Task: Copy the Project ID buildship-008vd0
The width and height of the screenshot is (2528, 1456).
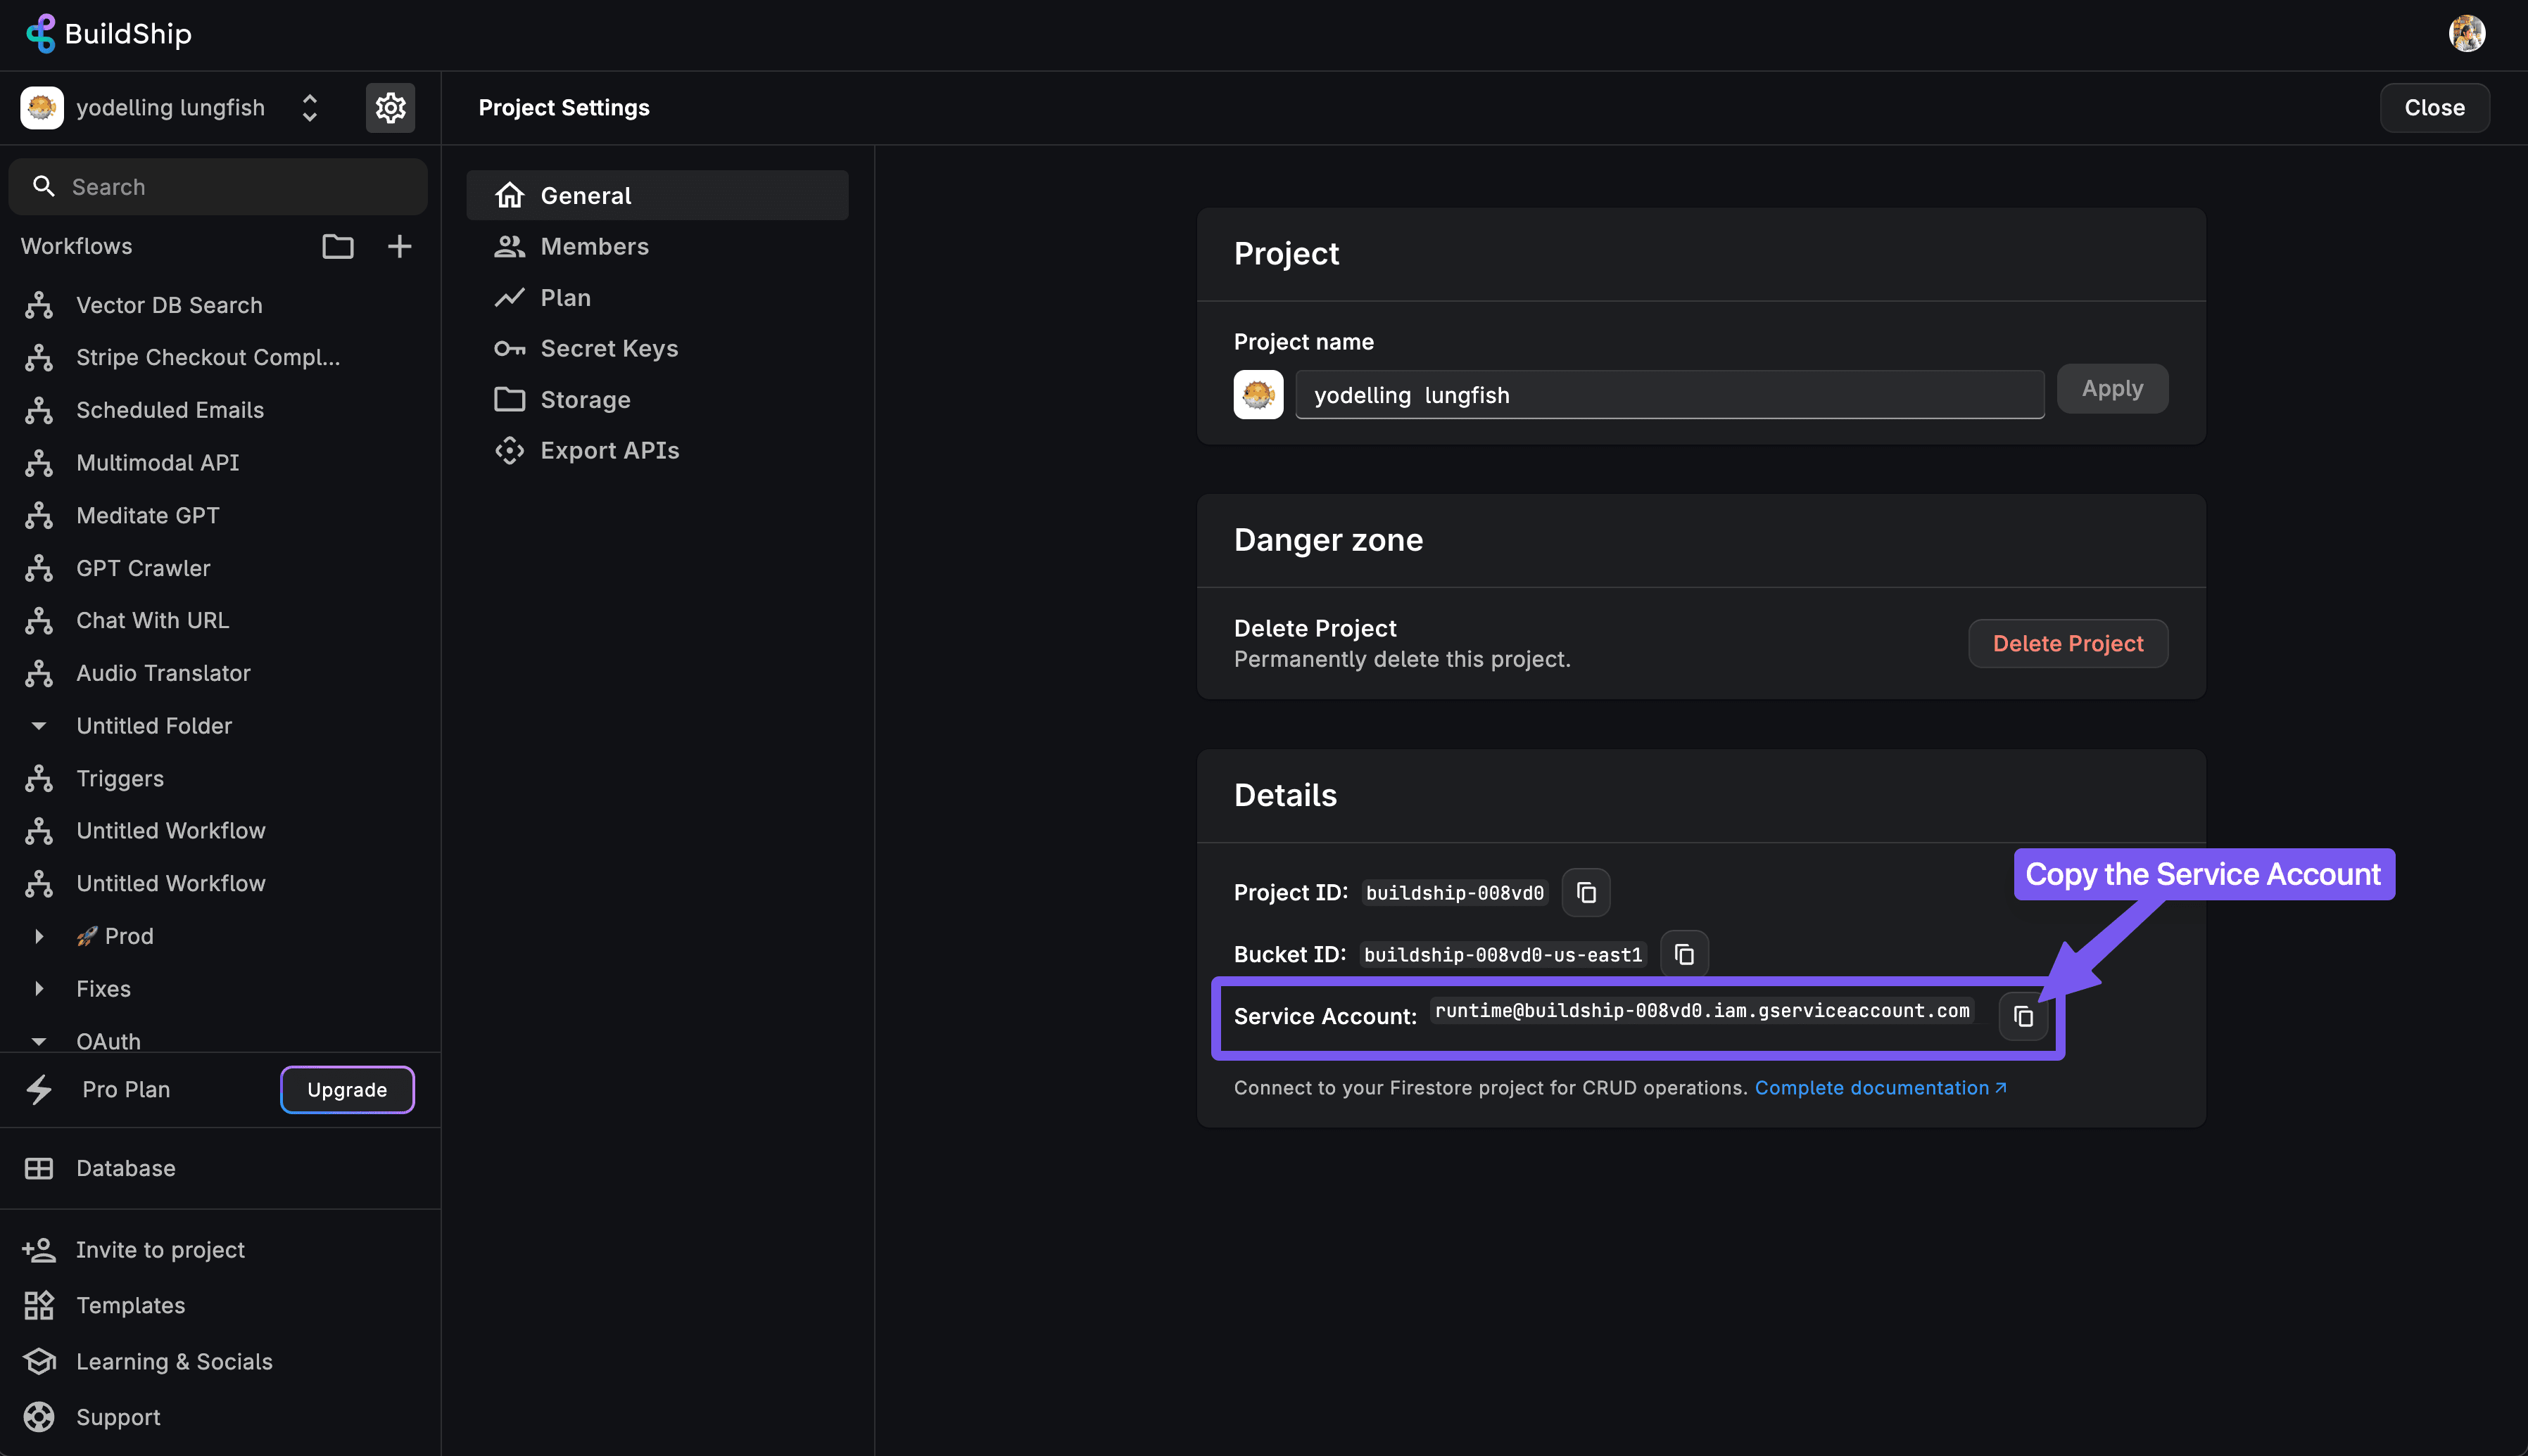Action: point(1586,892)
